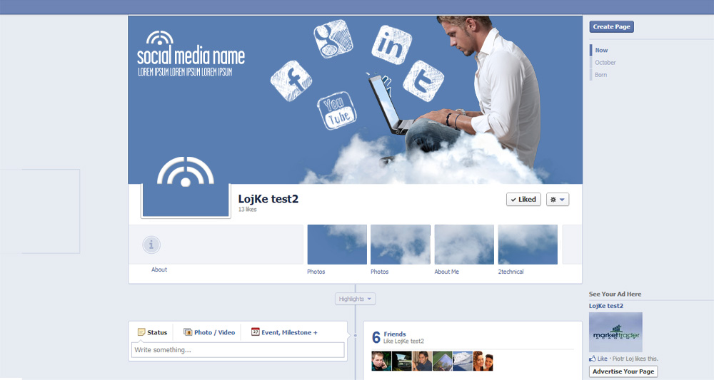Select the Photo / Video tab
Viewport: 714px width, 380px height.
[209, 332]
